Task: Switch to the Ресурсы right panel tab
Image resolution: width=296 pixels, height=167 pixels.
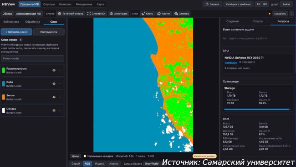Action: [283, 21]
